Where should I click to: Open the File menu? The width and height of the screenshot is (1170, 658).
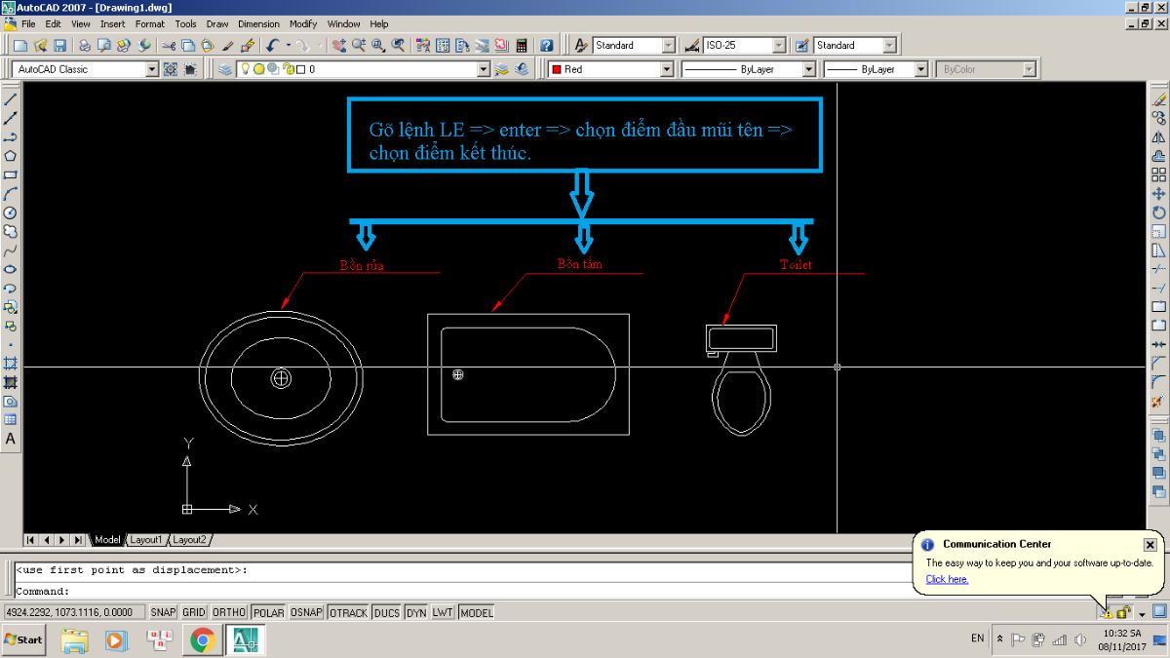(28, 23)
